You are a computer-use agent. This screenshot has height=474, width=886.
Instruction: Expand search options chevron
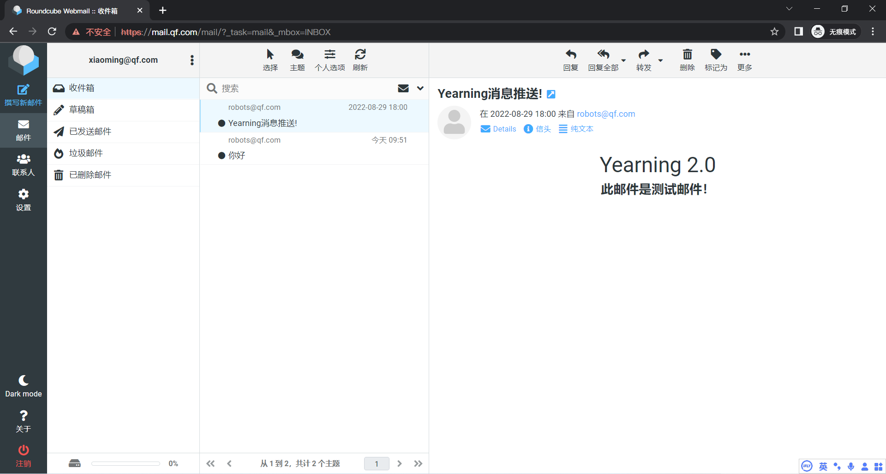coord(420,88)
